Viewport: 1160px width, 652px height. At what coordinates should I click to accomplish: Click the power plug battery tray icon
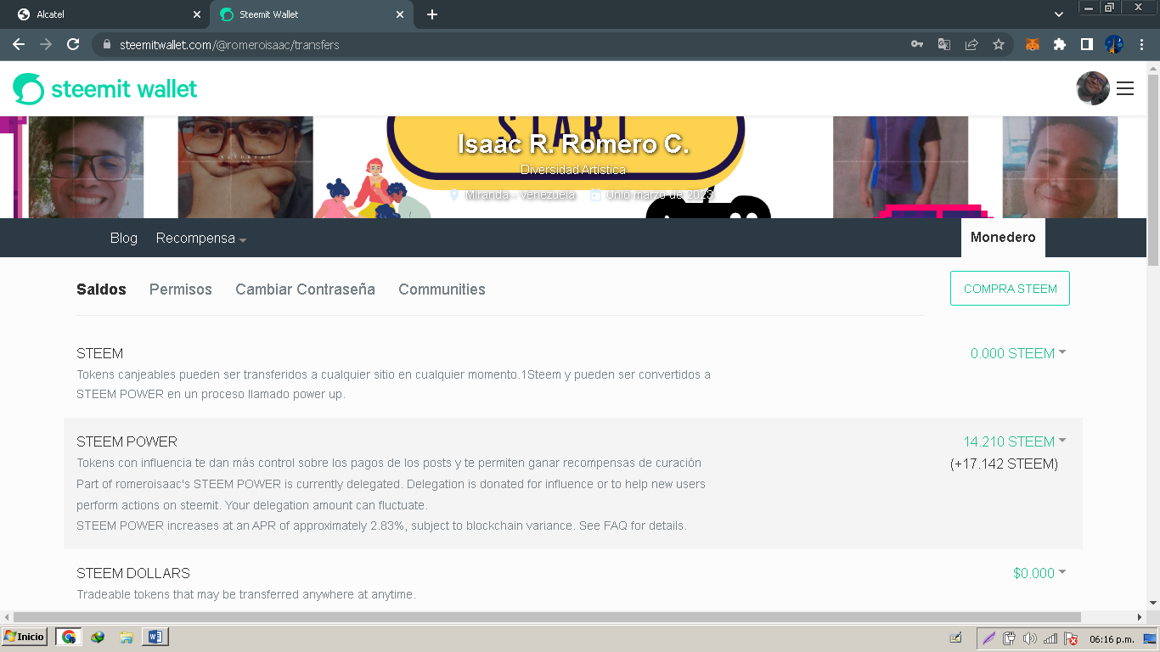(1010, 638)
